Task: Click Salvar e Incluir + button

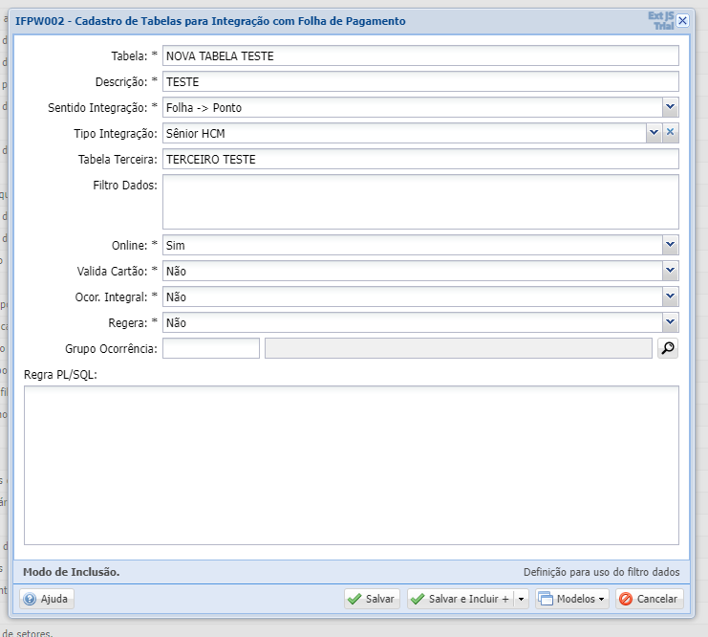Action: 461,599
